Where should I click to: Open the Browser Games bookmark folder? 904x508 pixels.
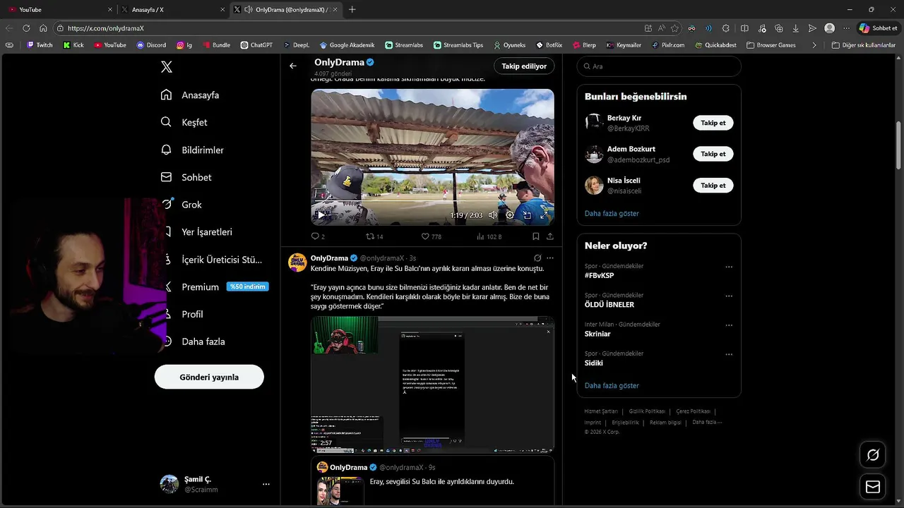click(771, 45)
